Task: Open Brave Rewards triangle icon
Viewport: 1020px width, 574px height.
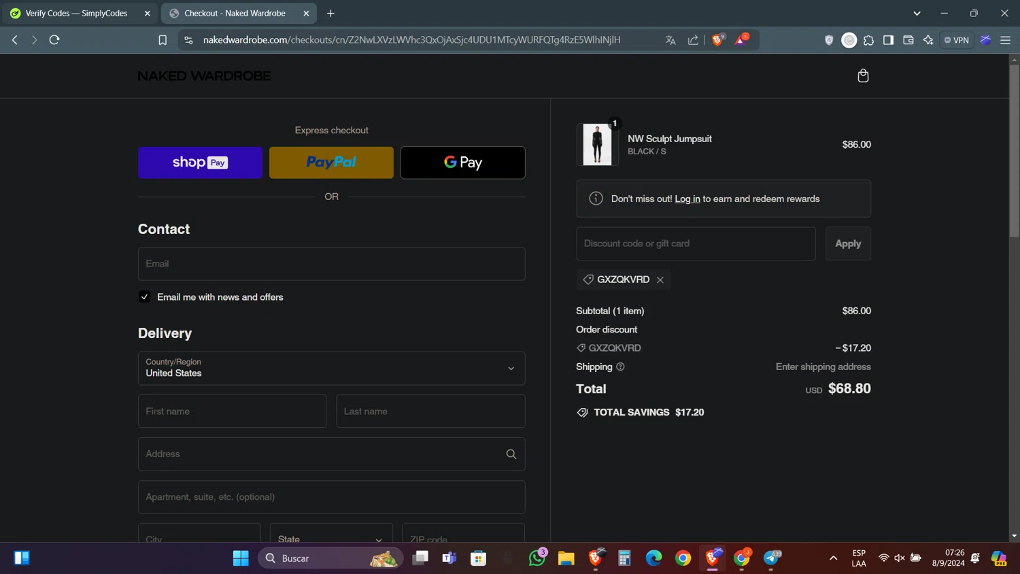Action: [x=741, y=40]
